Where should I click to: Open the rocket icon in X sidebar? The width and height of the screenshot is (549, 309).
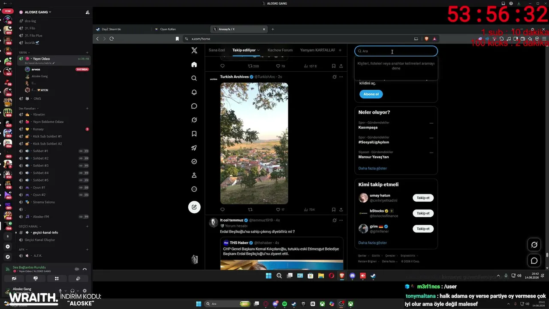[x=194, y=148]
